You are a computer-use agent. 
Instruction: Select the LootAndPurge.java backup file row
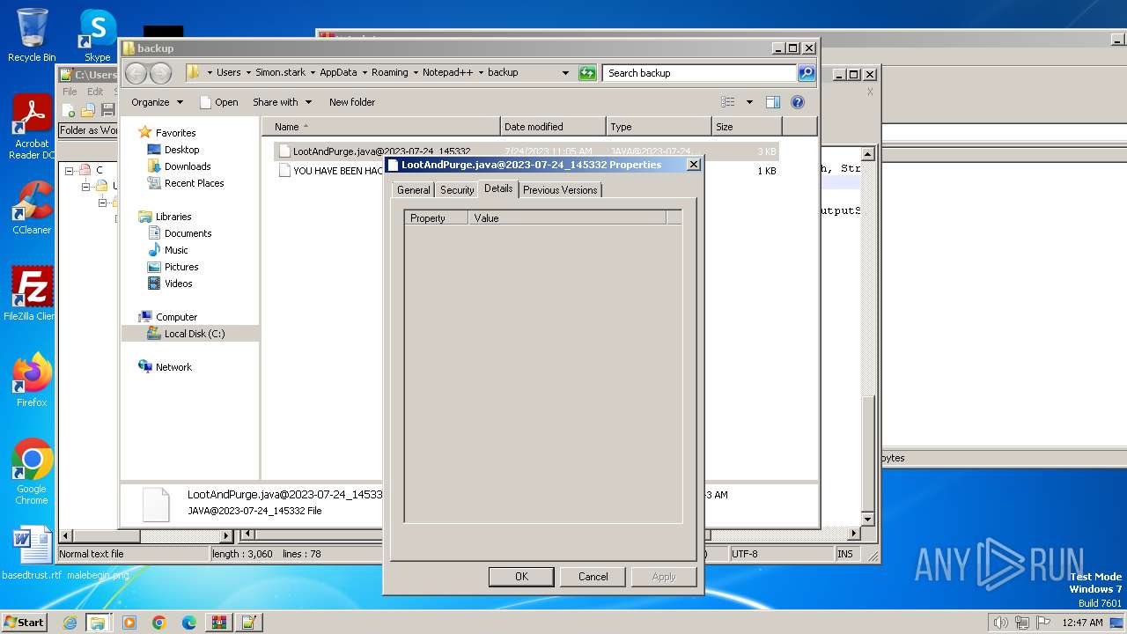click(x=526, y=151)
